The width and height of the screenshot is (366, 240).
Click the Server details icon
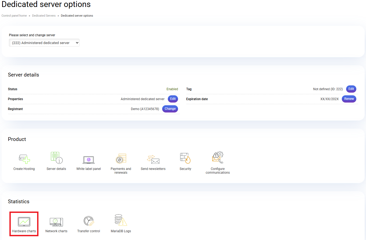pos(56,158)
